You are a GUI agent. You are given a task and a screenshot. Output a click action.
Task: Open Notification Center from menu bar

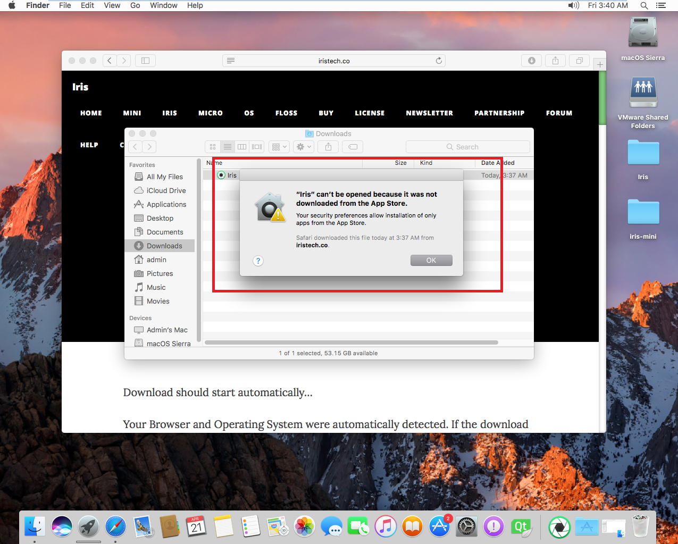(661, 5)
